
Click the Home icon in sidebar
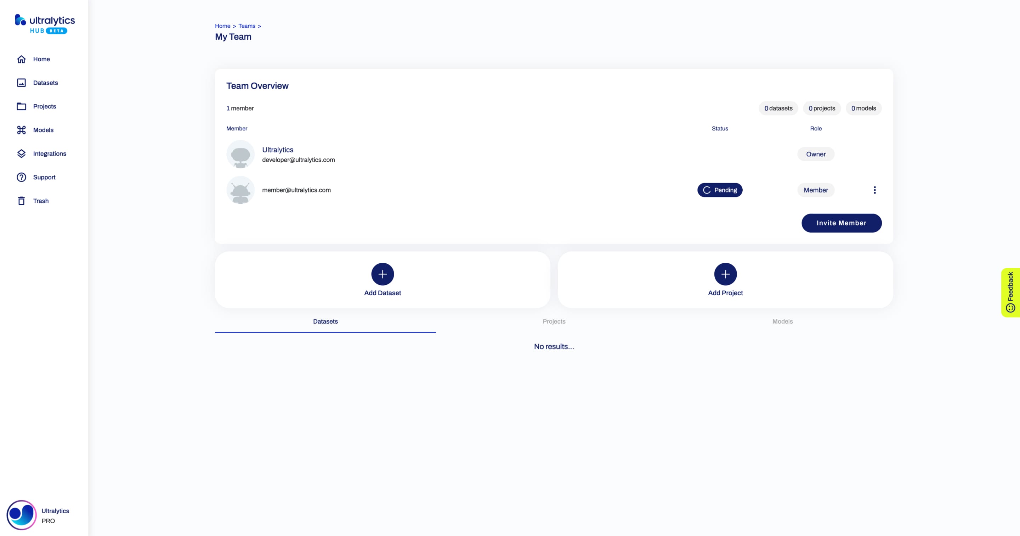click(21, 59)
